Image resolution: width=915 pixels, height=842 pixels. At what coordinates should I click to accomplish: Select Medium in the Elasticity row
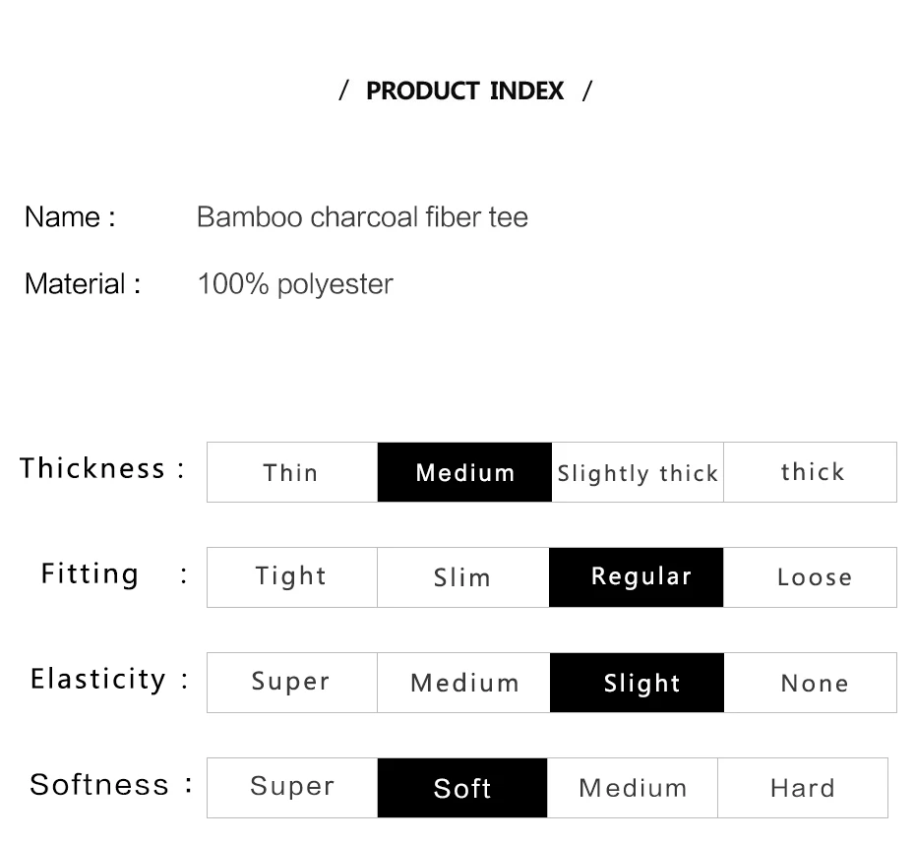[x=463, y=683]
